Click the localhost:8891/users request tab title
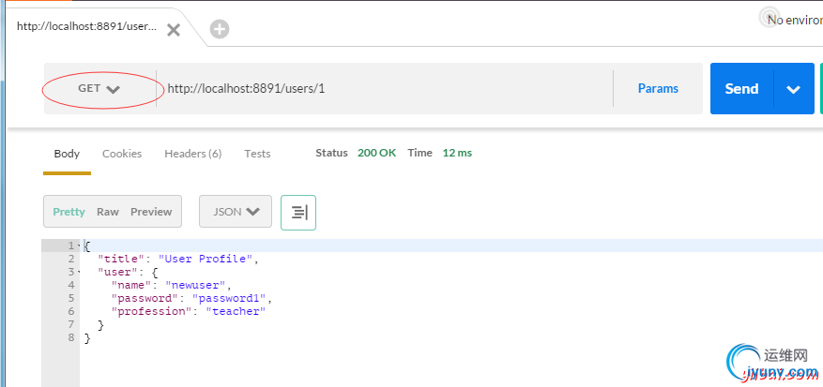The width and height of the screenshot is (823, 387). point(86,26)
